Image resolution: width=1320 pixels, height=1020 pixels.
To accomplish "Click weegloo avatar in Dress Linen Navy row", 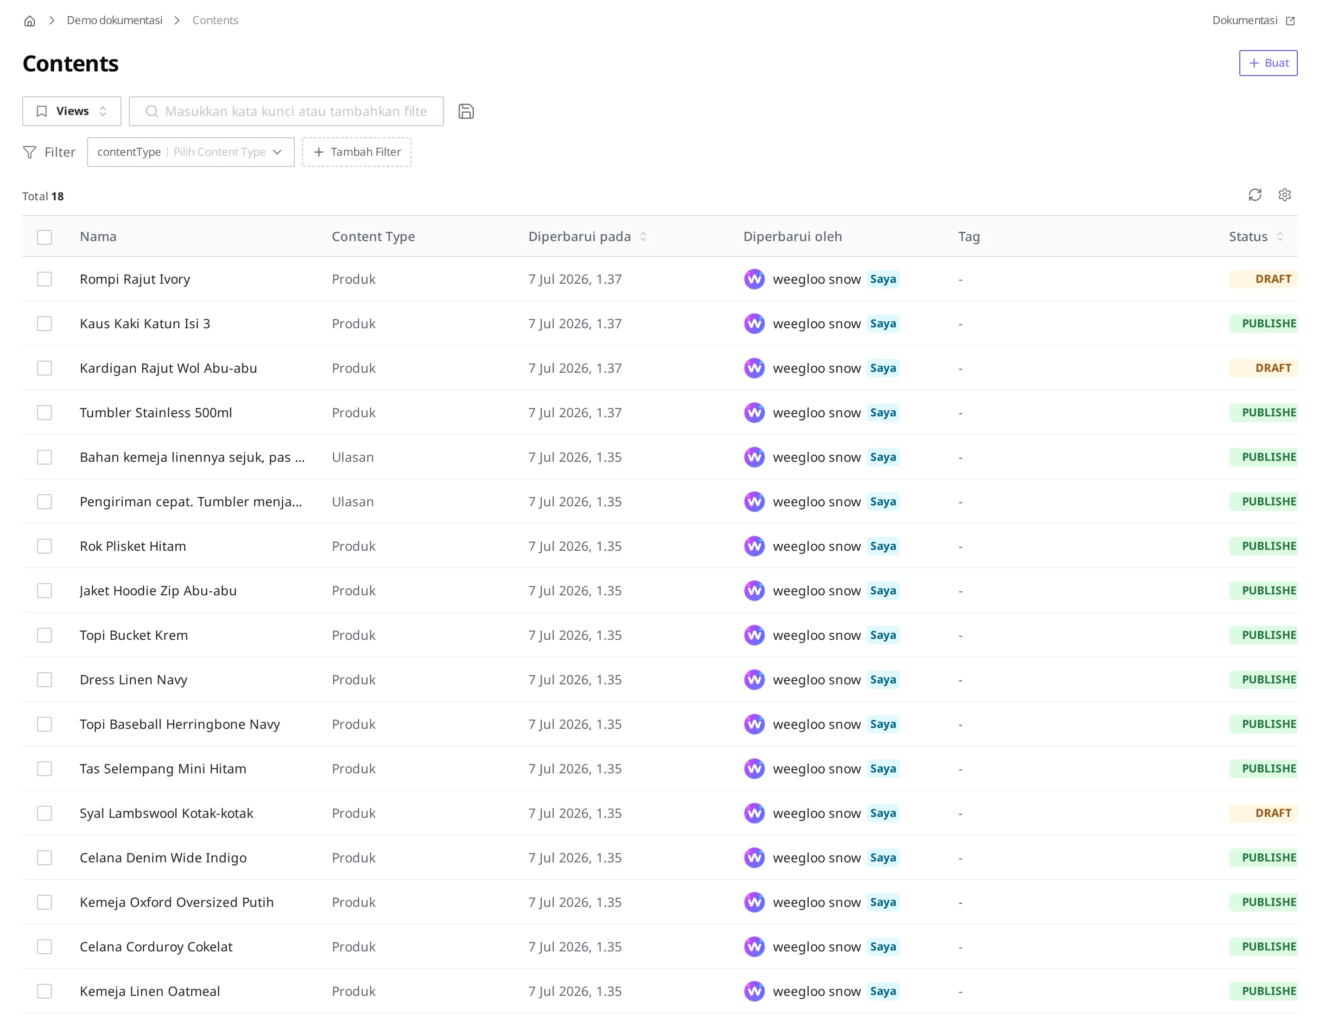I will pyautogui.click(x=754, y=680).
